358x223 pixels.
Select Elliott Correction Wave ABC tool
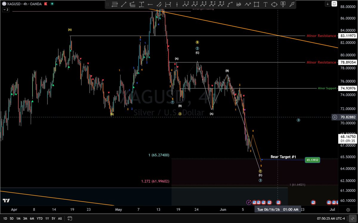[195, 4]
